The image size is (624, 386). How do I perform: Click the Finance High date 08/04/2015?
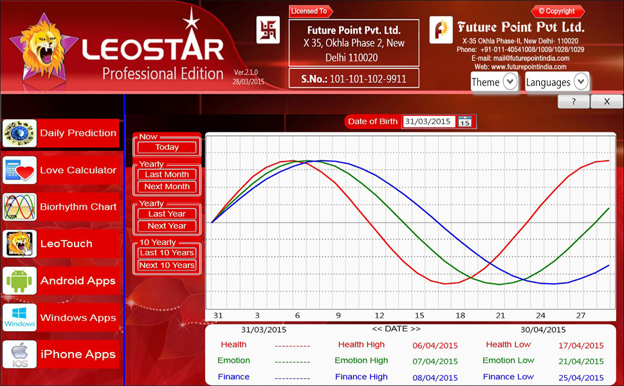point(435,378)
